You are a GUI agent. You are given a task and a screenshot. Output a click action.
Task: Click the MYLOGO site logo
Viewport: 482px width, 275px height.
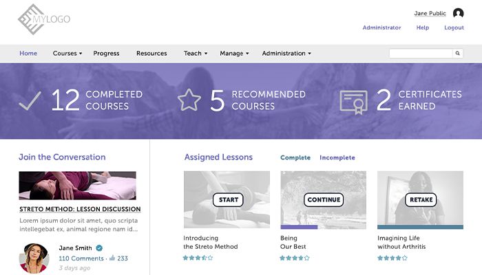click(x=44, y=19)
